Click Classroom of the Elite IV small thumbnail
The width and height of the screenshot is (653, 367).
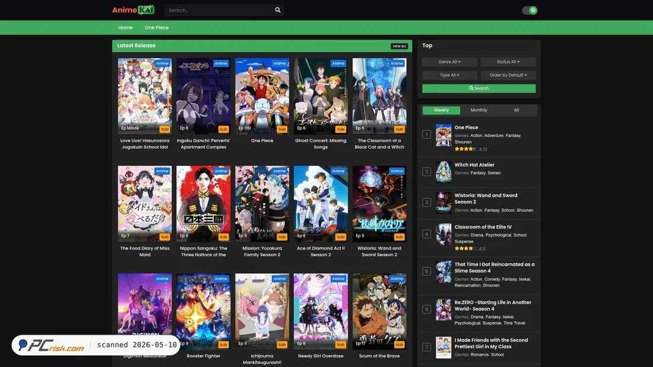point(443,234)
